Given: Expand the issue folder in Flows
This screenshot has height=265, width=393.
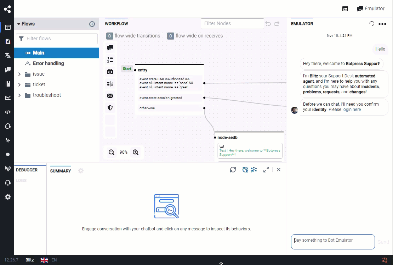Looking at the screenshot, I should tap(19, 74).
